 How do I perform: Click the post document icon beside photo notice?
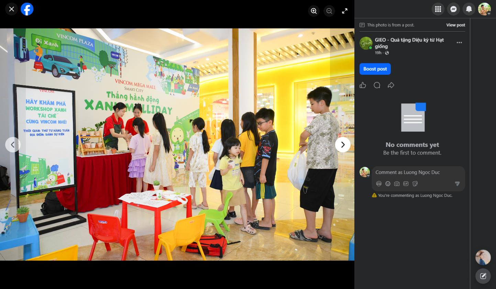(x=362, y=25)
